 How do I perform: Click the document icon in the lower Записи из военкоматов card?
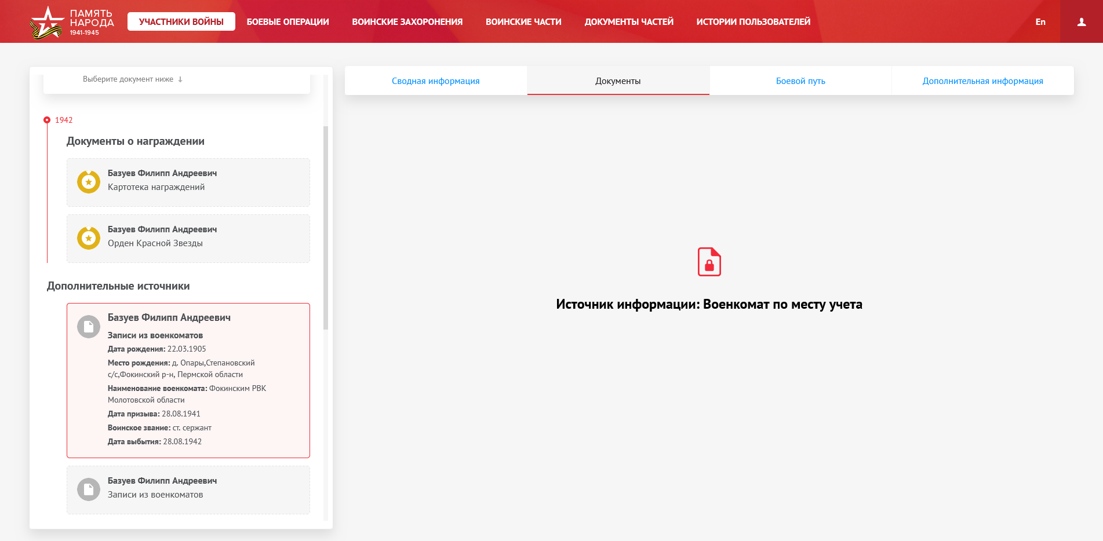89,489
